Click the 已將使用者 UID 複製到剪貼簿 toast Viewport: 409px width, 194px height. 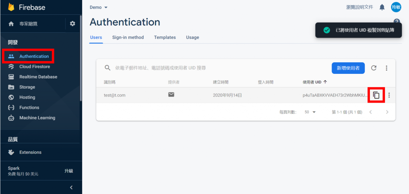click(358, 30)
